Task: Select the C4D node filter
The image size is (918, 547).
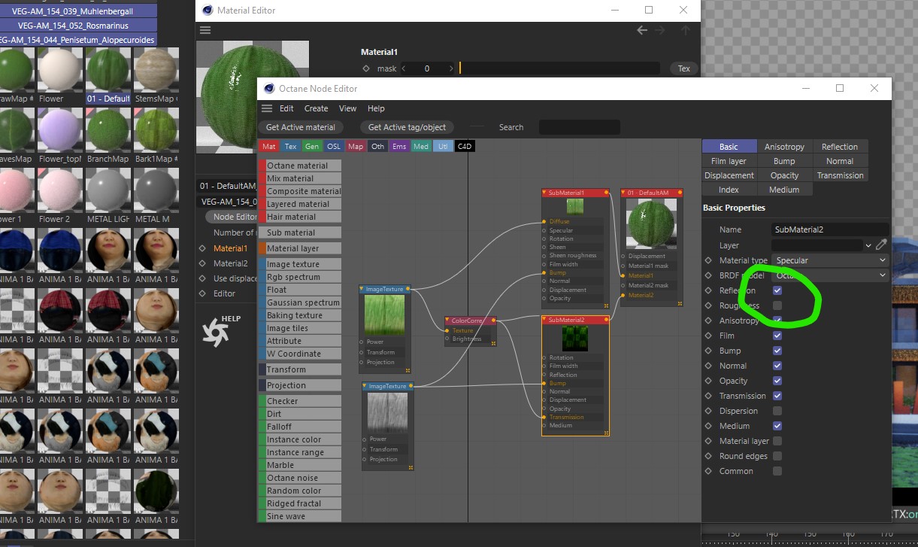Action: pyautogui.click(x=465, y=147)
